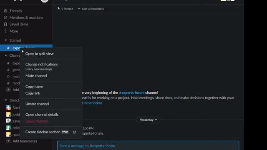Viewport: 267px width, 150px height.
Task: Click the More three-dots icon
Action: pos(5,31)
